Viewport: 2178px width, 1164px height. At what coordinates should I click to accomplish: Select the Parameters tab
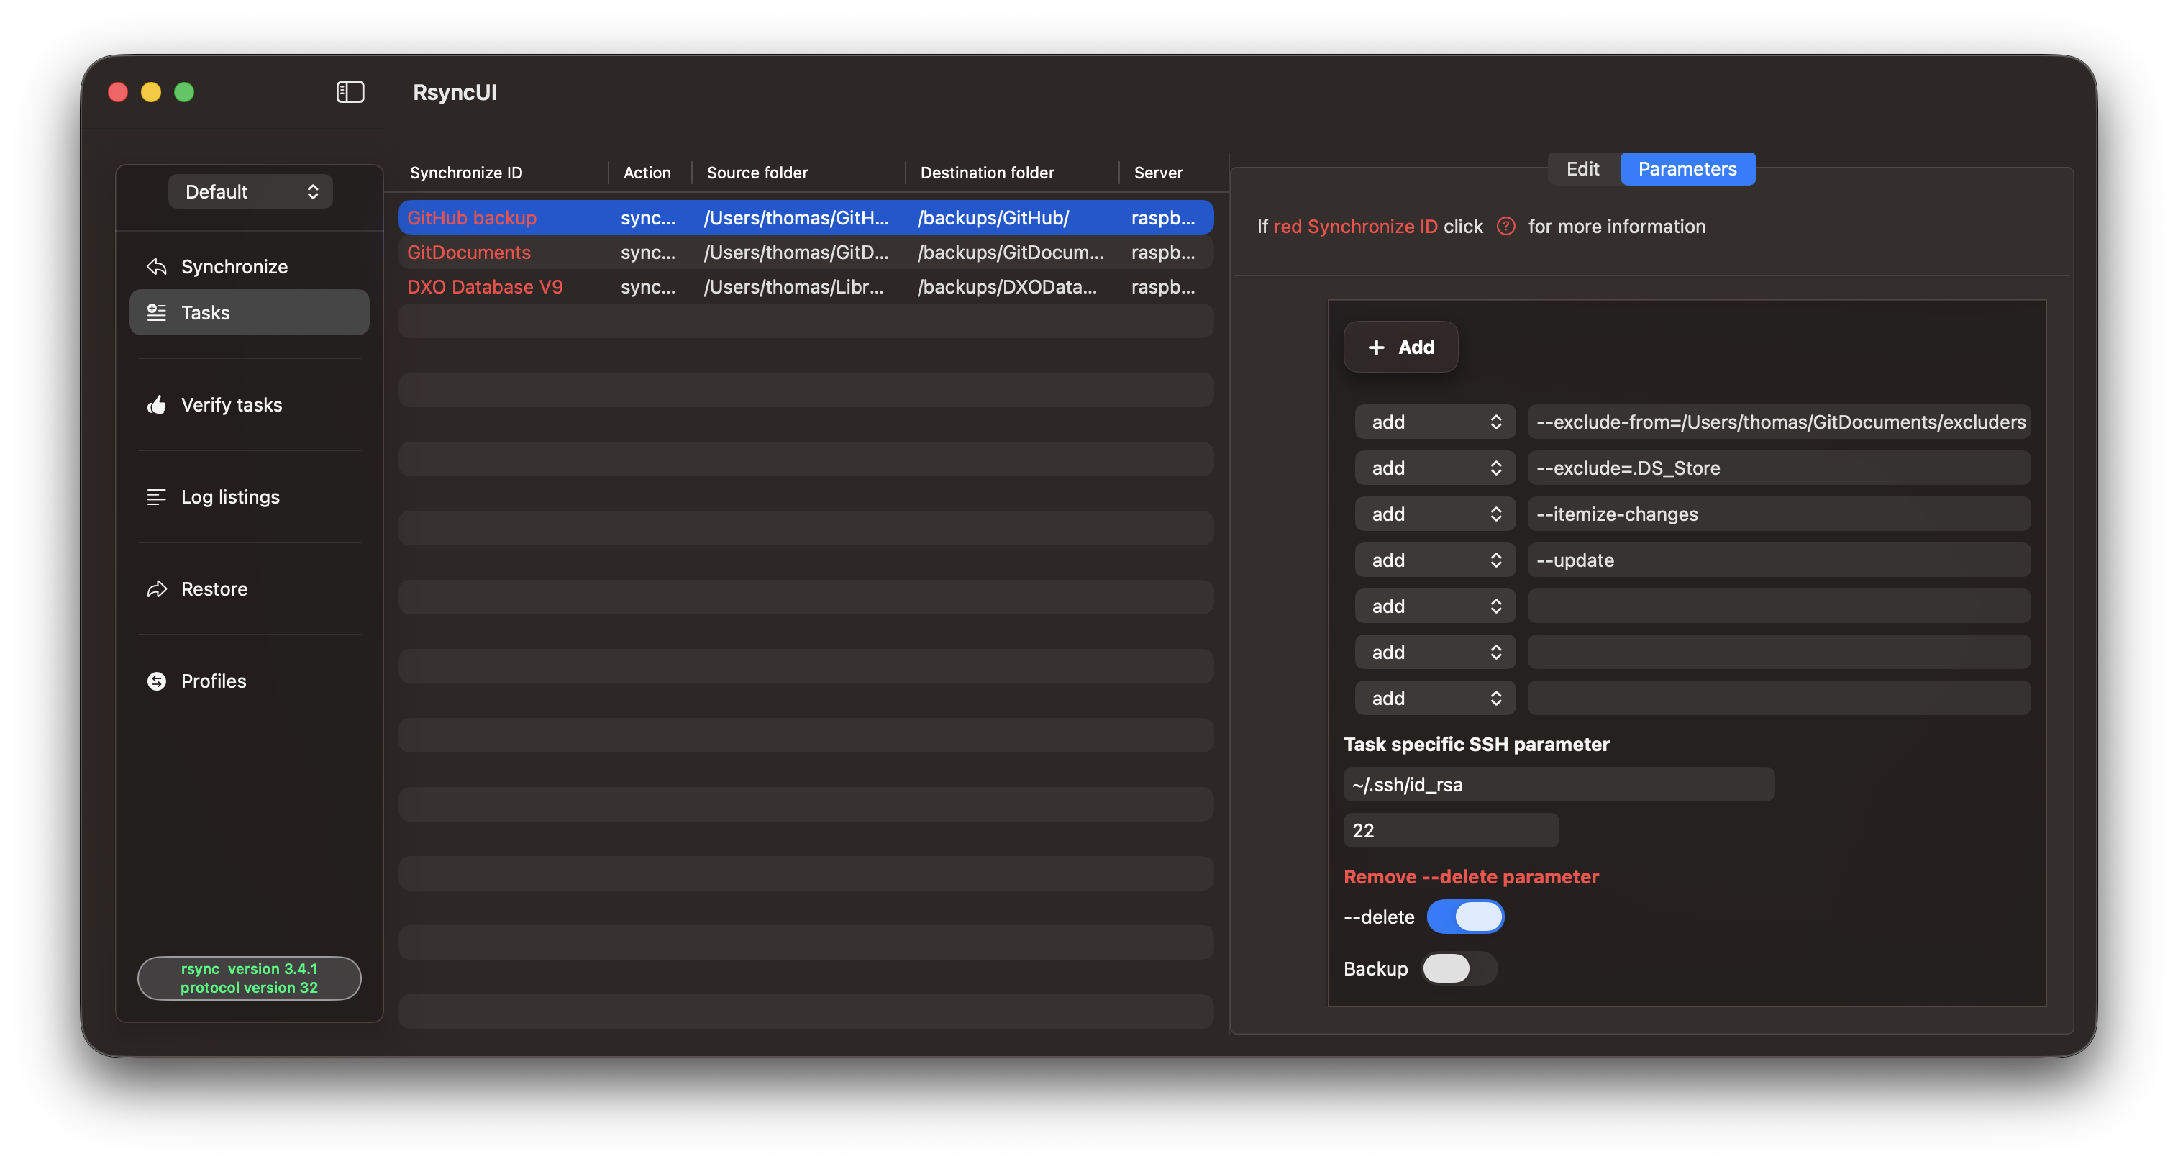point(1687,168)
